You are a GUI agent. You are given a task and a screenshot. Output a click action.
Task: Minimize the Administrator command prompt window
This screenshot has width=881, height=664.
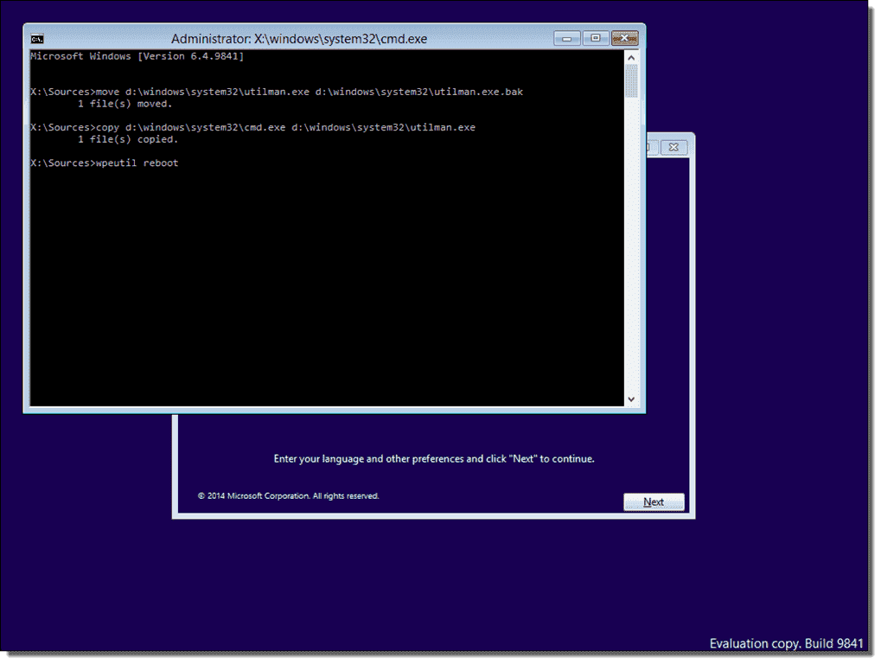click(567, 38)
